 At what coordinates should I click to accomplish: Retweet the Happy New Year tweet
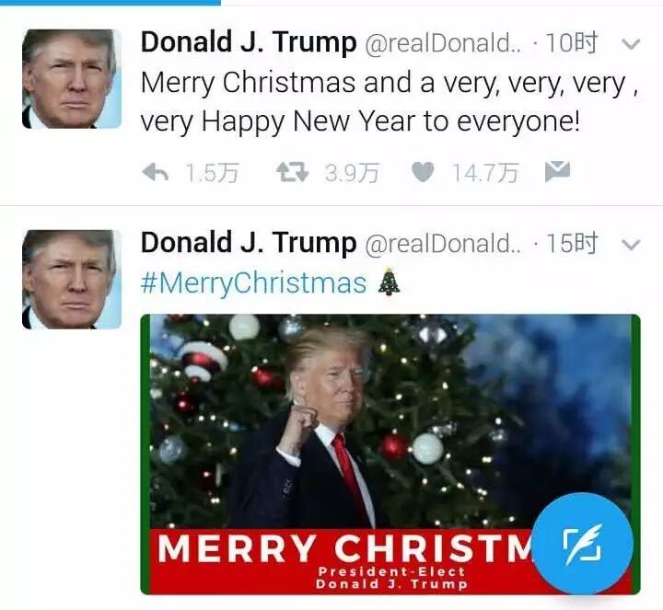tap(292, 172)
